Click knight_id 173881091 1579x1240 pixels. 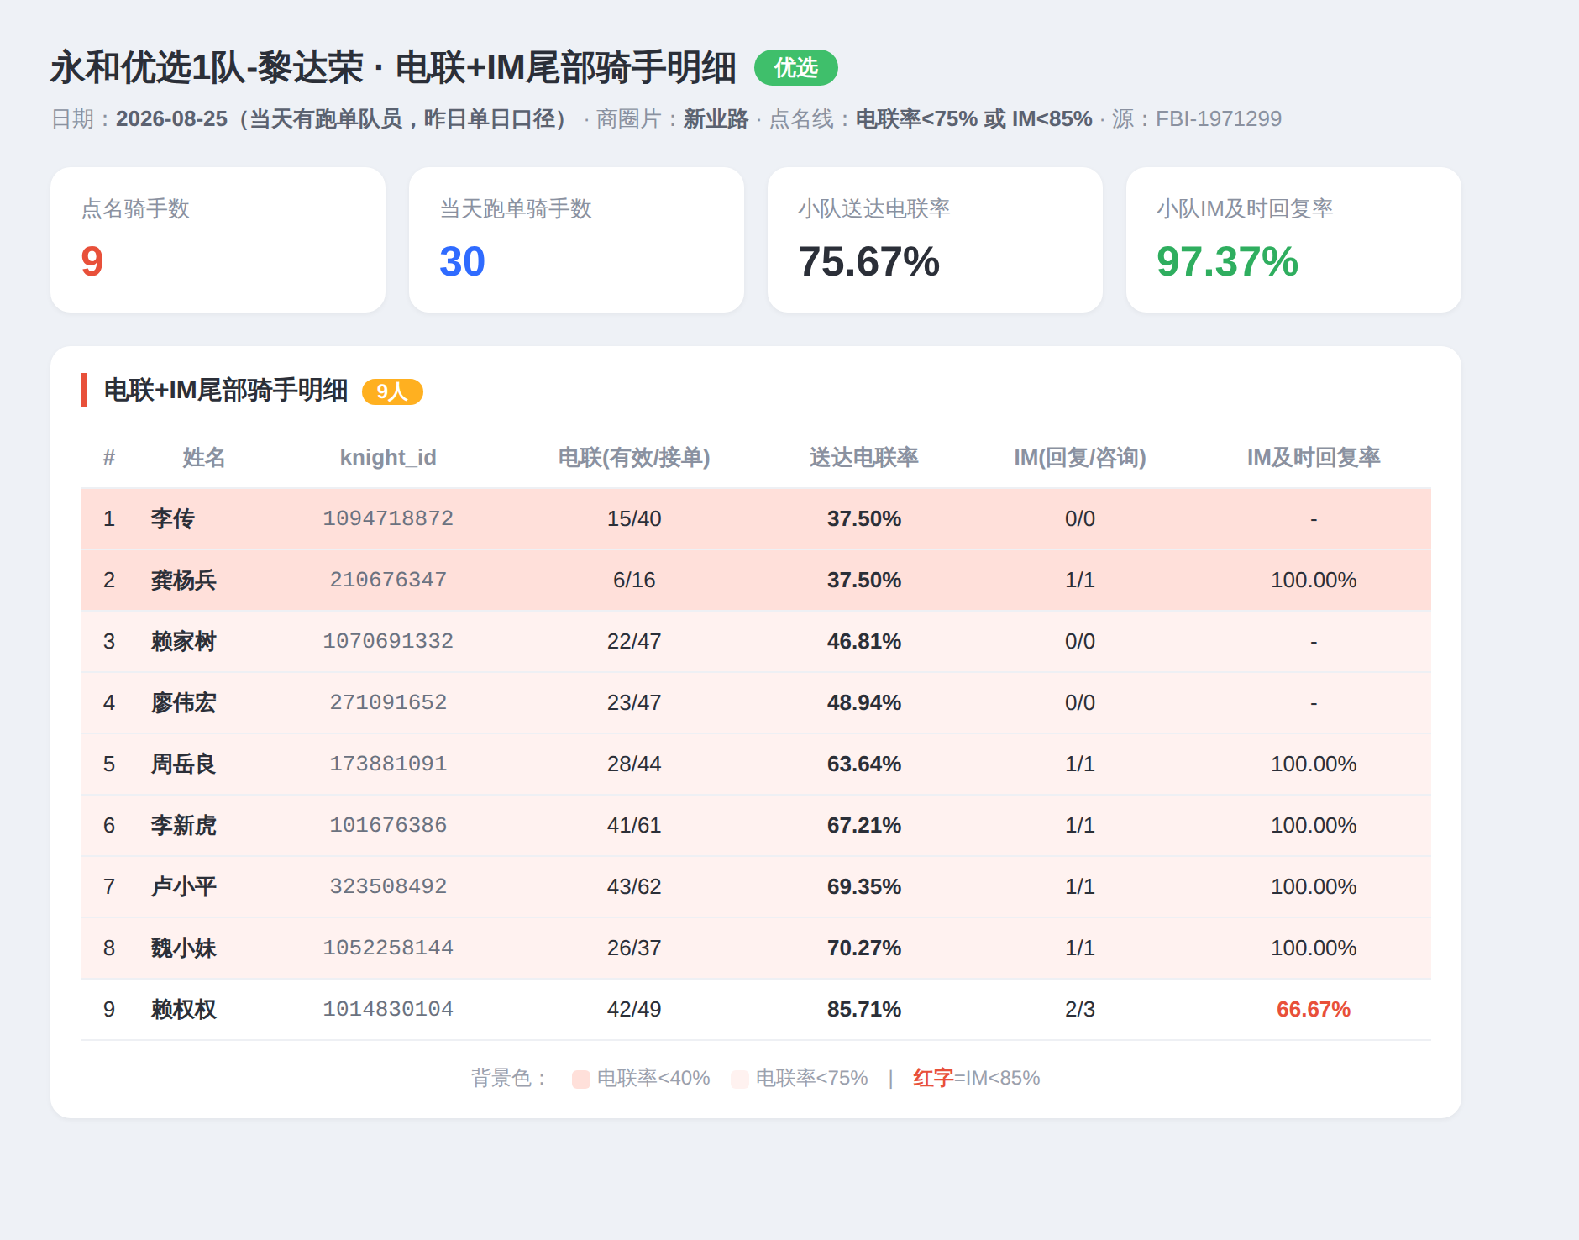click(x=388, y=764)
